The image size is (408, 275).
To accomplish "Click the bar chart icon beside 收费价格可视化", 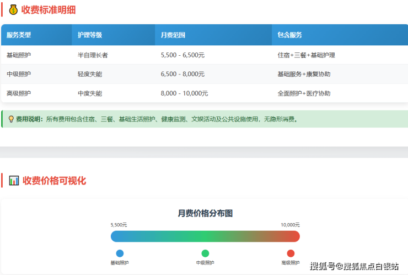I will 14,181.
